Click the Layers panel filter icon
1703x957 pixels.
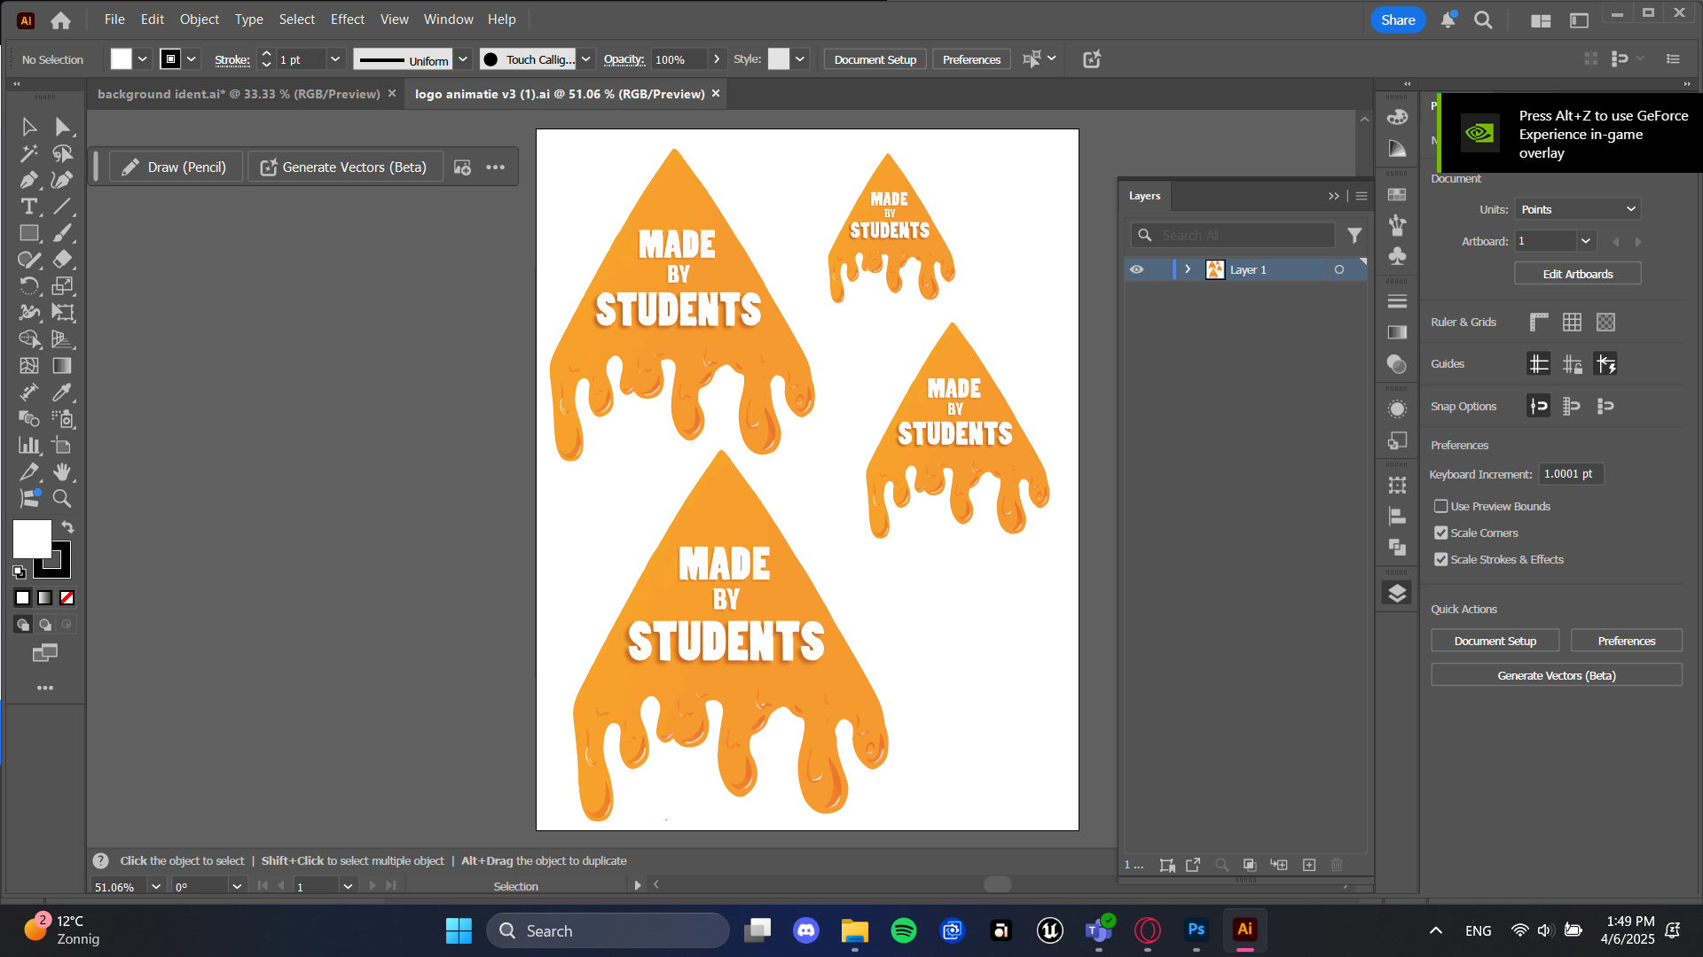1354,235
